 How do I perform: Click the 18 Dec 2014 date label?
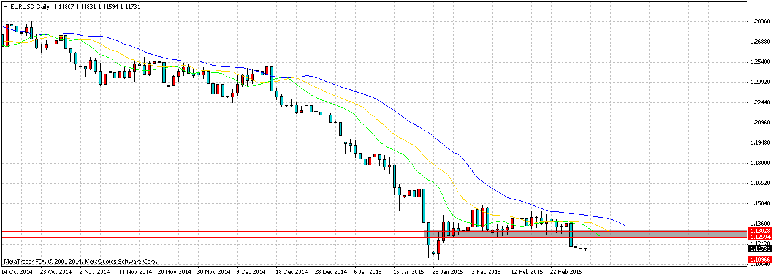pyautogui.click(x=291, y=270)
